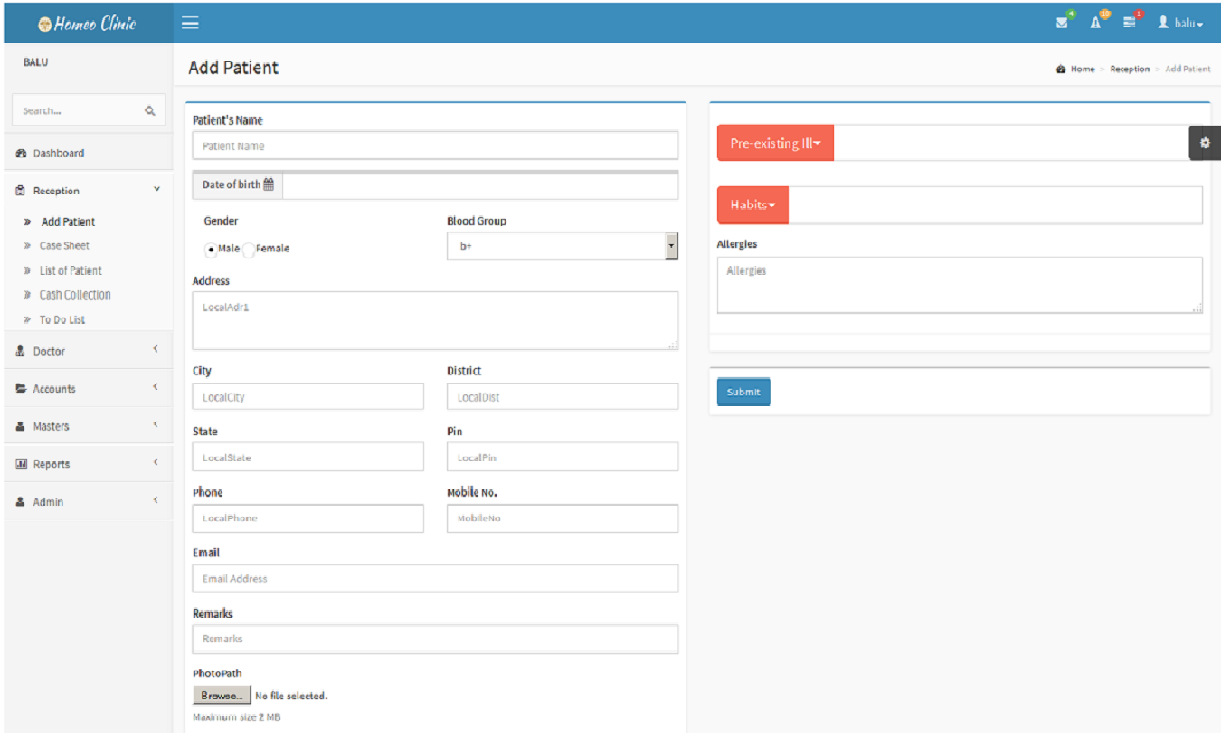1221x740 pixels.
Task: Open the alerts notification icon
Action: click(x=1095, y=23)
